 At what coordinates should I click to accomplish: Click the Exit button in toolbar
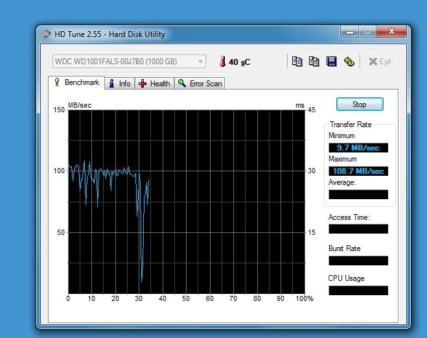tap(379, 62)
